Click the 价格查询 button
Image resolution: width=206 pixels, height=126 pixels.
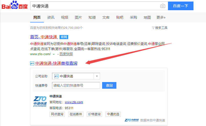tap(94, 114)
